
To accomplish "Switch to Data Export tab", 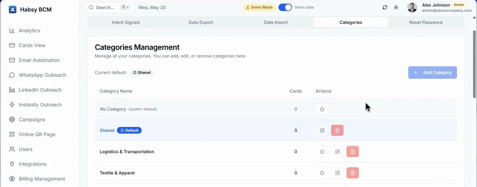I will coord(201,23).
